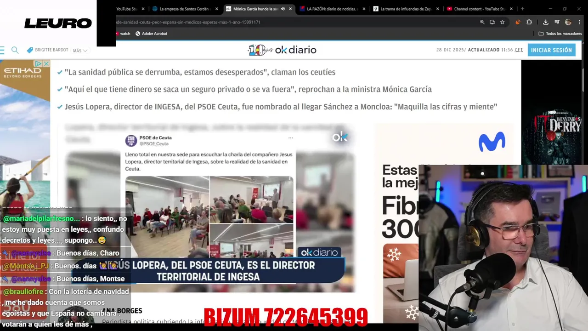Screen dimensions: 588x331
Task: Open the media controls icon in toolbar
Action: tap(557, 22)
